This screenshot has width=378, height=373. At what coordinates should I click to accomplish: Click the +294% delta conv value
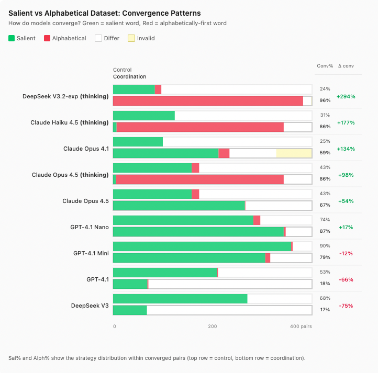[346, 97]
